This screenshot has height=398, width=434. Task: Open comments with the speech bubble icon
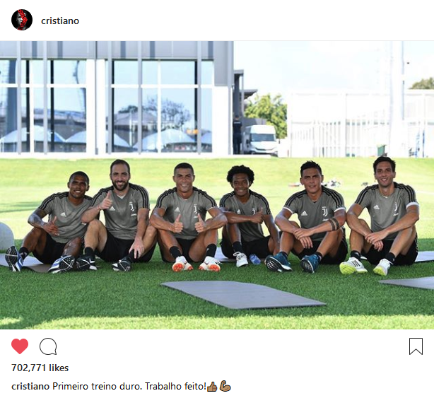point(48,346)
